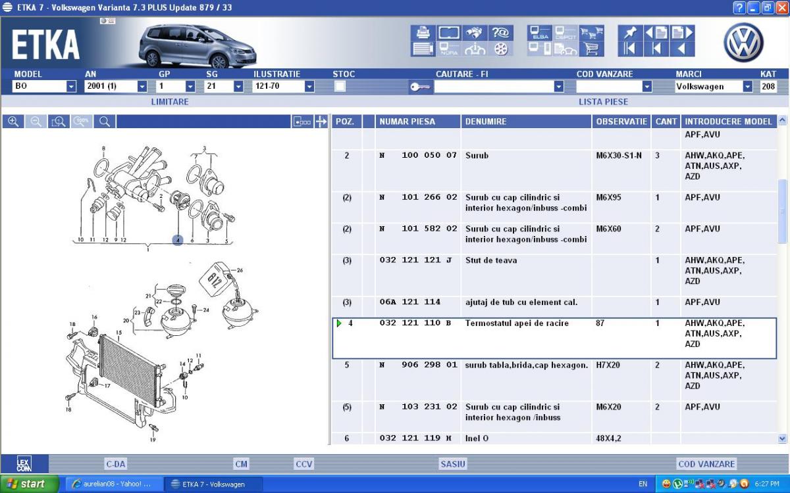Click the parts list scrollbar down arrow
The width and height of the screenshot is (790, 493).
pos(782,438)
